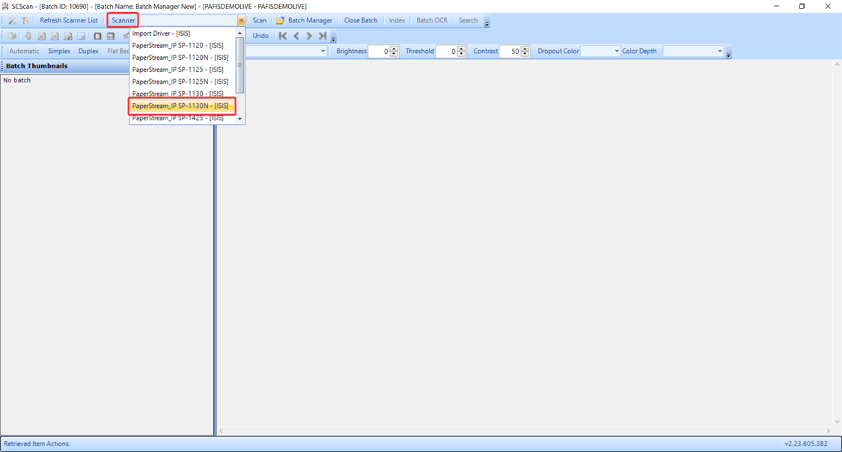Select PaperStream_IP SP-1130N - [ISIS]
This screenshot has height=452, width=842.
[180, 106]
